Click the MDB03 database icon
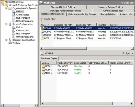Viewport: 135px width, 107px height. (x=42, y=35)
